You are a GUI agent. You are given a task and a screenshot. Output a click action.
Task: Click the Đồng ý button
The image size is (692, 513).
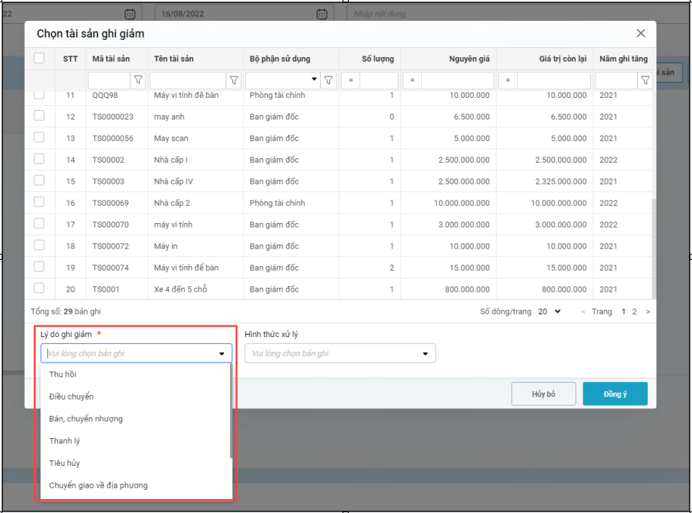click(615, 394)
